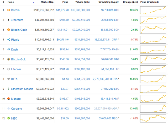This screenshot has width=168, height=124.
Task: Click supply 15,411,819 XMR
Action: pos(110,99)
